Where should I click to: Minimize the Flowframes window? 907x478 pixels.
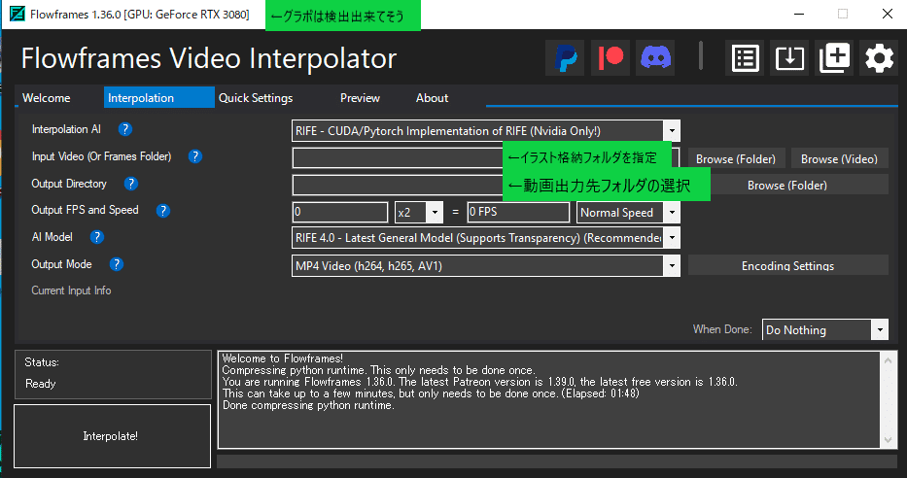(x=799, y=14)
